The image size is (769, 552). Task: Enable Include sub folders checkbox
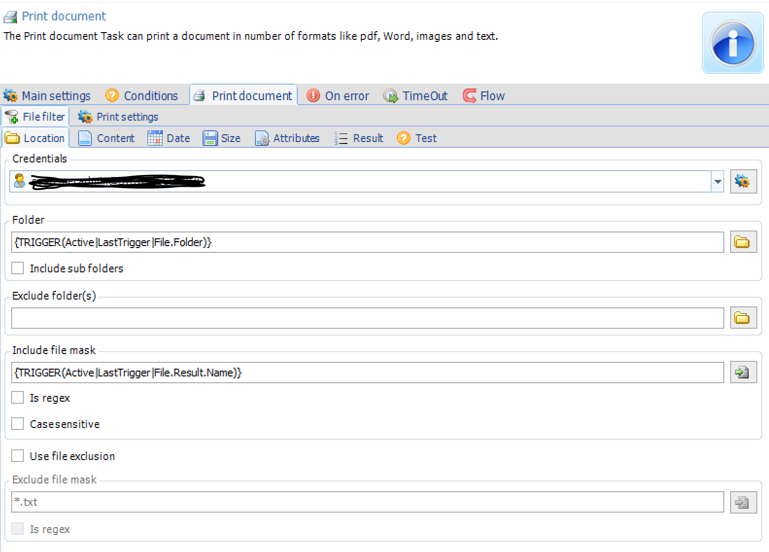(x=18, y=268)
